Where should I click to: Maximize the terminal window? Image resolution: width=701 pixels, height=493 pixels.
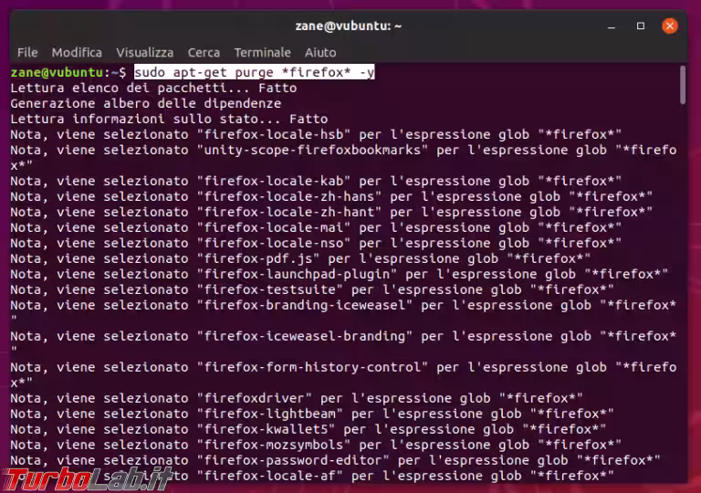(x=641, y=26)
